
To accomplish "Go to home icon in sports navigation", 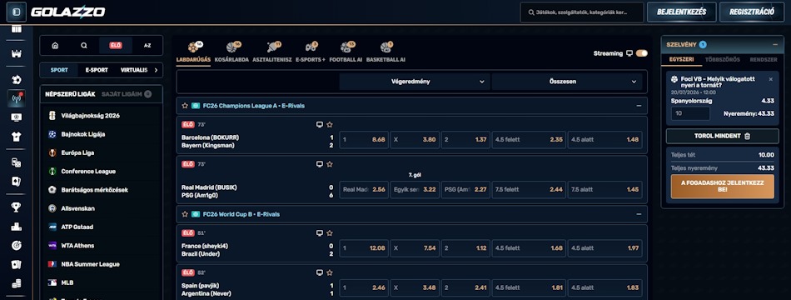I will (x=55, y=46).
